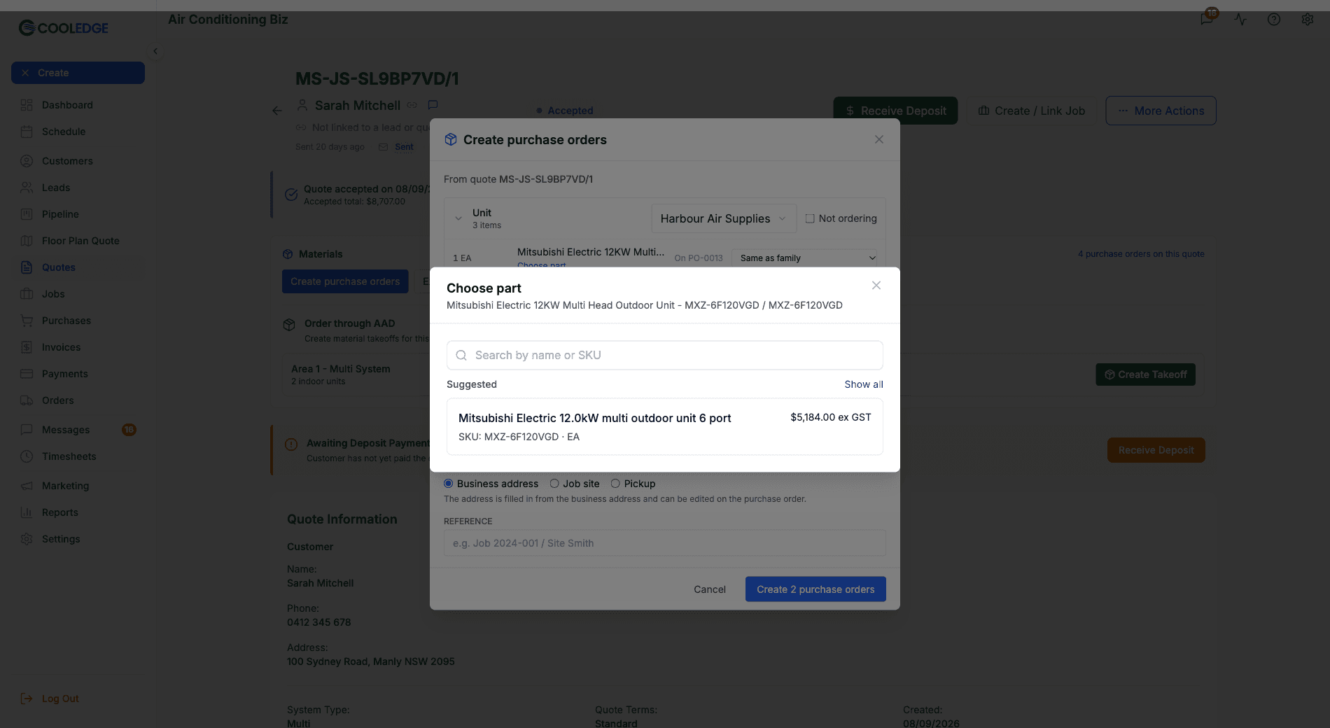The height and width of the screenshot is (728, 1330).
Task: Open Schedule from the sidebar
Action: 64,132
